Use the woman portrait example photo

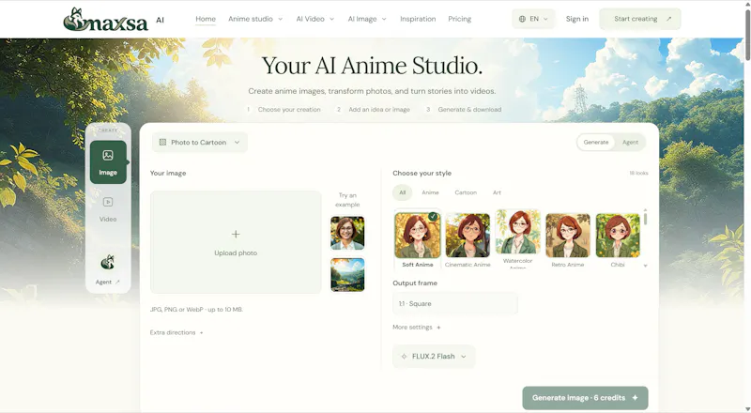[x=347, y=234]
